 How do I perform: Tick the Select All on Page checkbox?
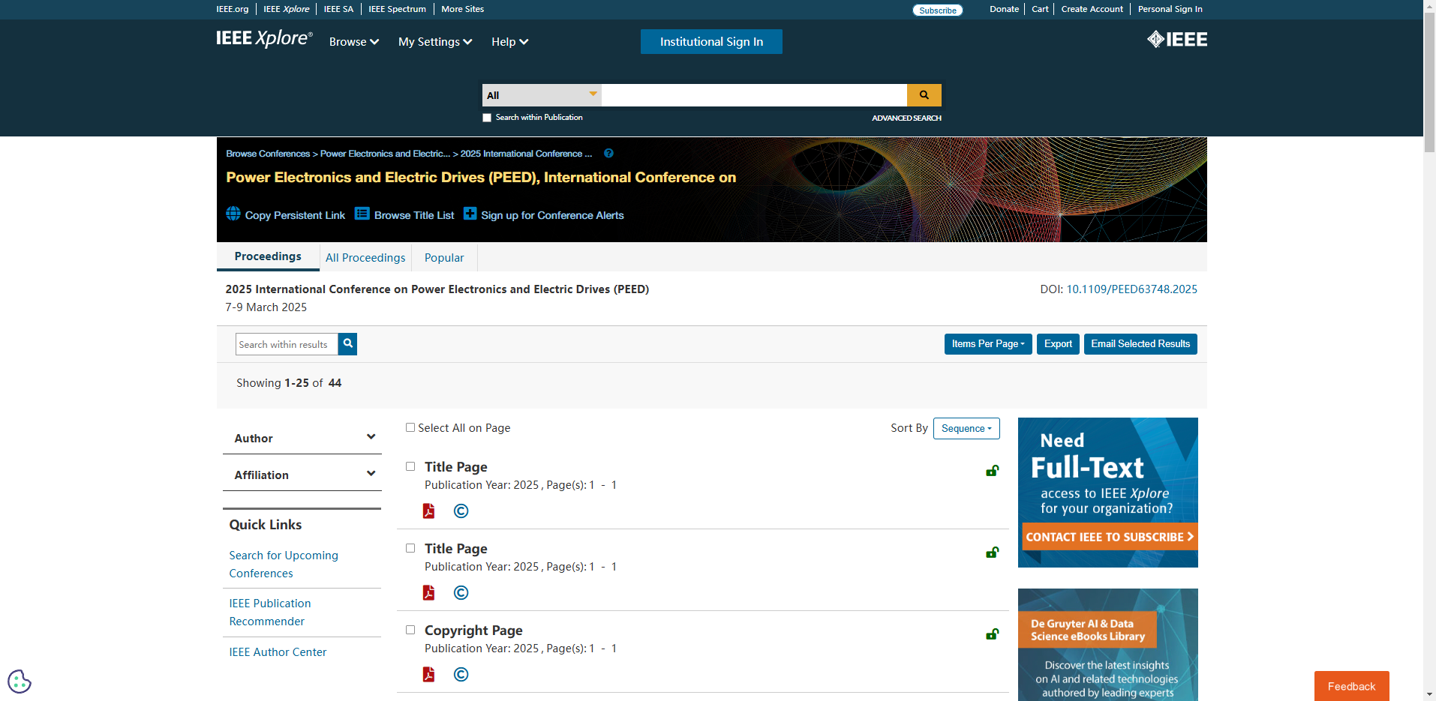click(x=410, y=428)
